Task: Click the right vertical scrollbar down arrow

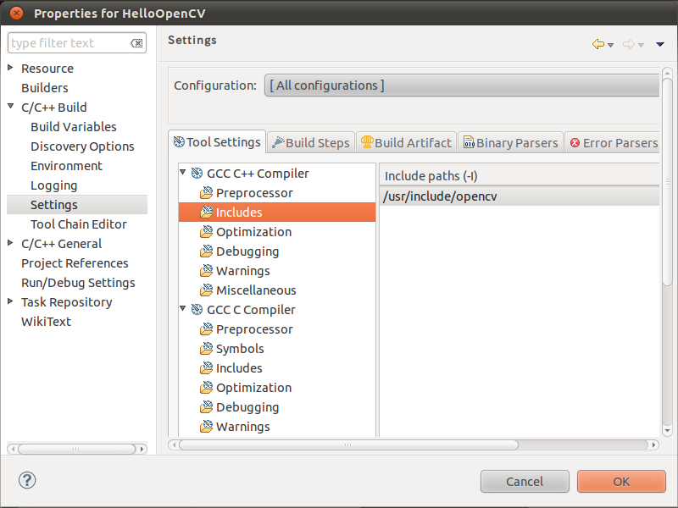Action: click(x=667, y=430)
